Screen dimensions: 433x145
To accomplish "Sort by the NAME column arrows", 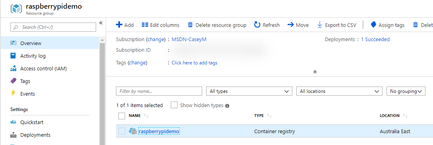I will (146, 116).
